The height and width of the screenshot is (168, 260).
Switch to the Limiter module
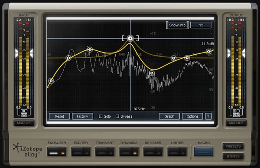pyautogui.click(x=174, y=152)
